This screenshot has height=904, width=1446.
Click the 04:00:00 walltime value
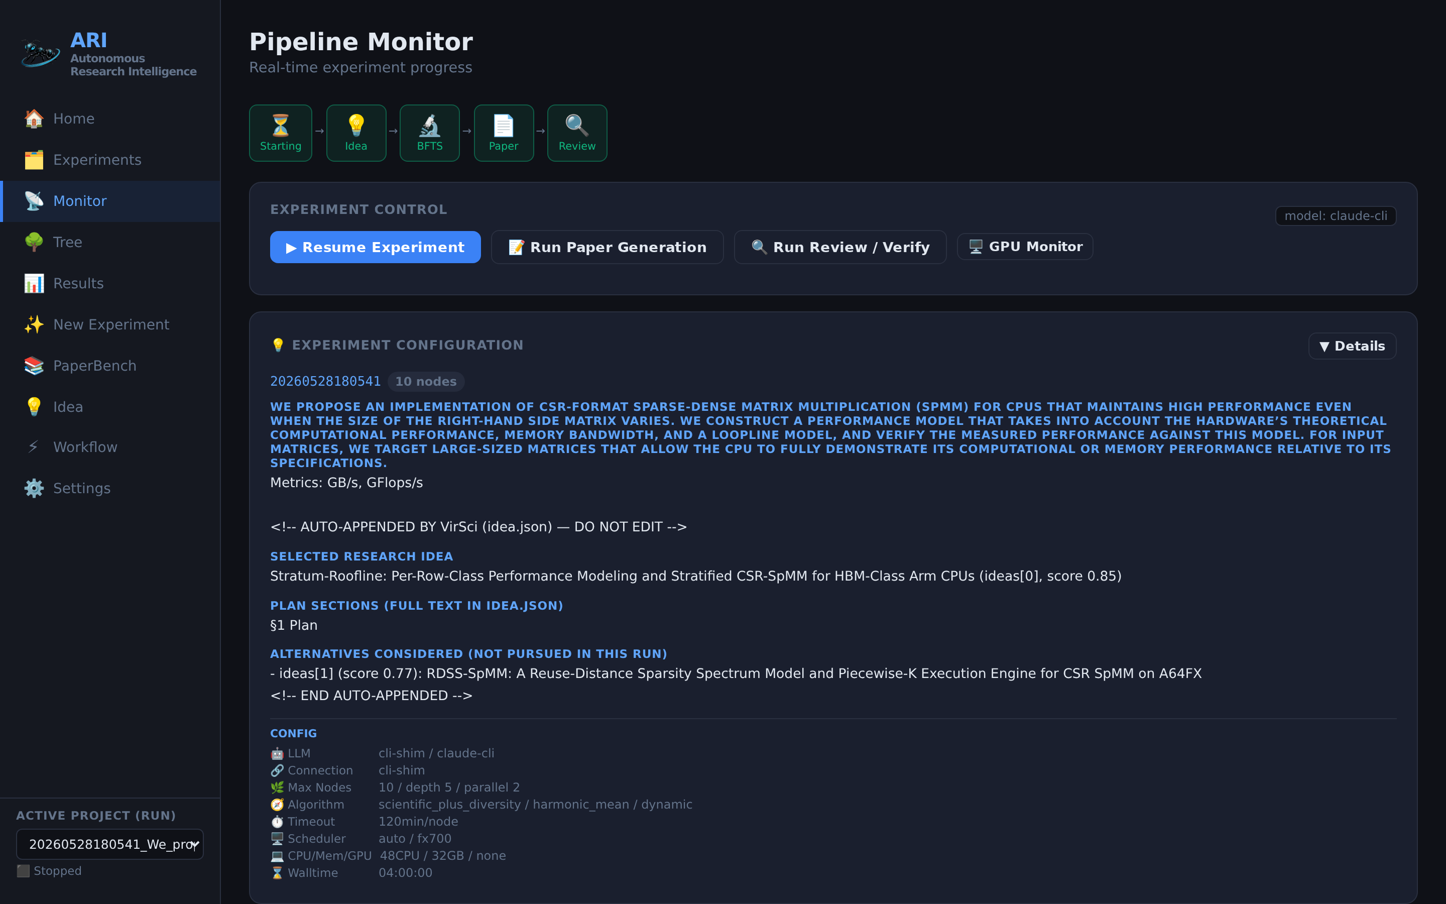pos(405,873)
